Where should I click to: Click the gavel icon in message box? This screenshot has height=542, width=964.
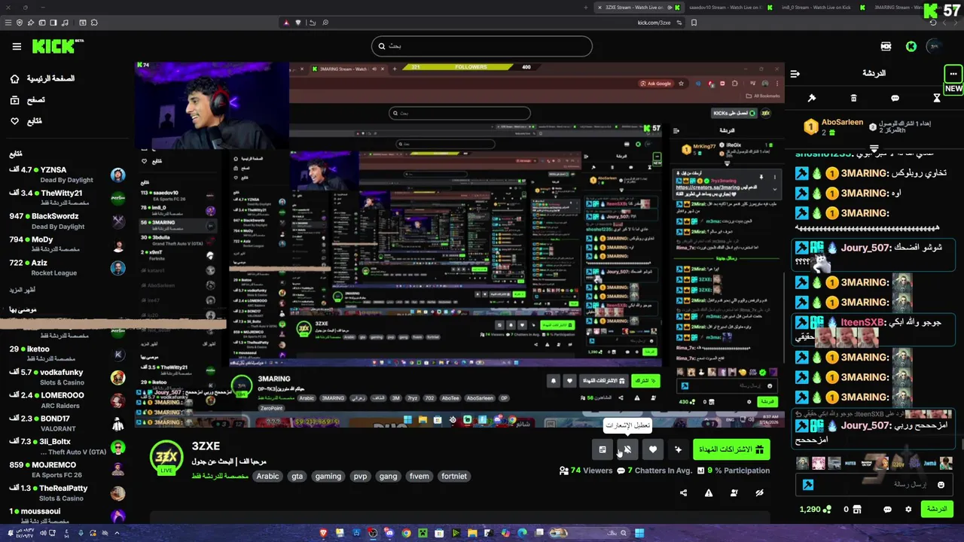(808, 485)
